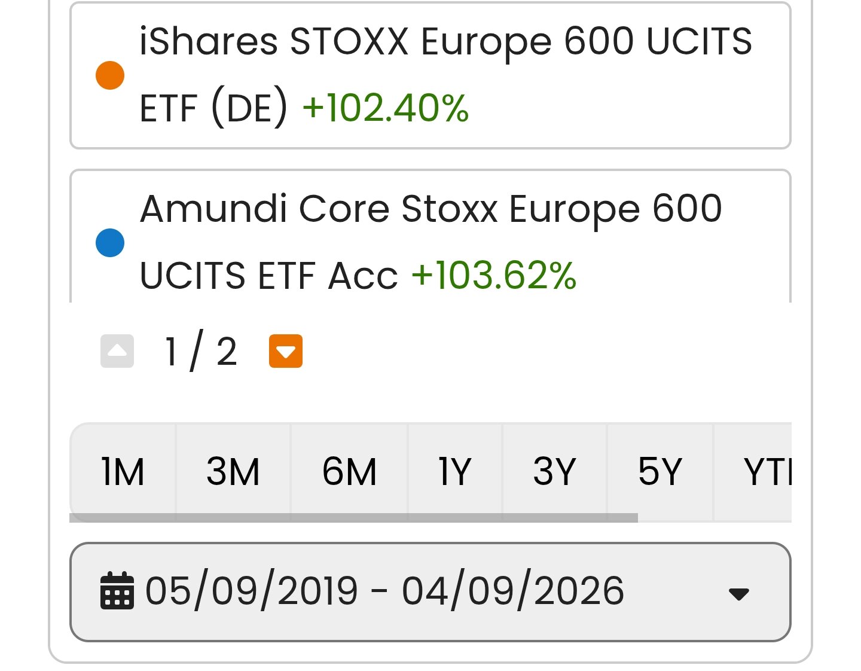
Task: Toggle the iShares STOXX Europe 600 legend entry
Action: 430,75
